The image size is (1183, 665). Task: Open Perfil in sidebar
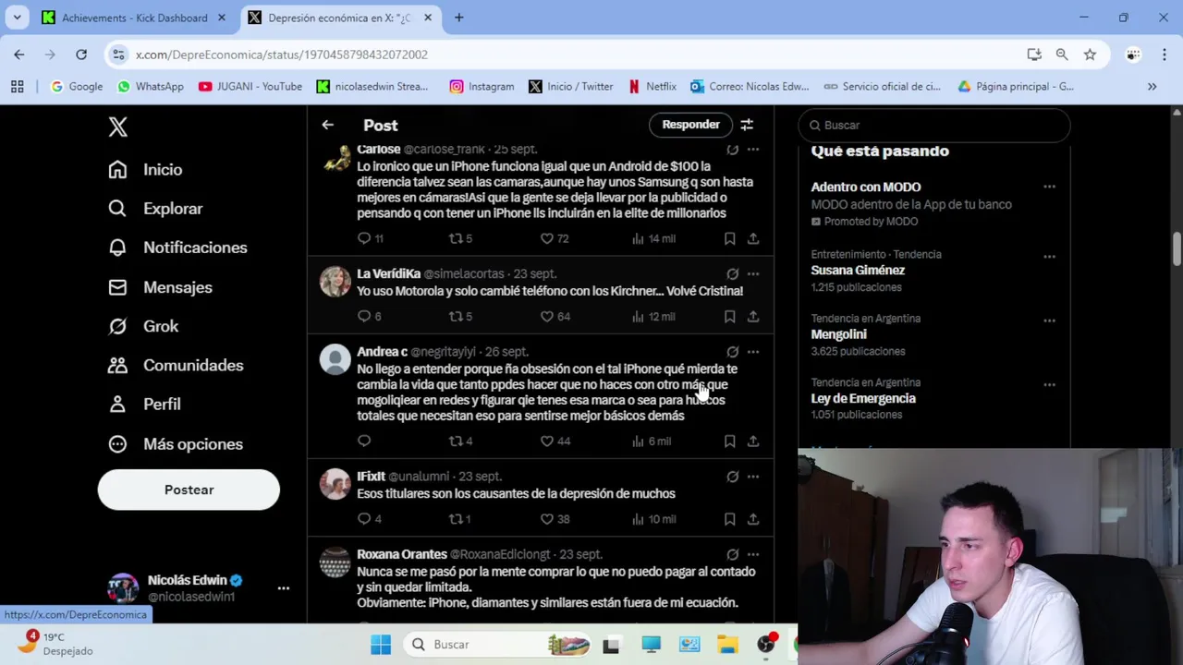(144, 405)
